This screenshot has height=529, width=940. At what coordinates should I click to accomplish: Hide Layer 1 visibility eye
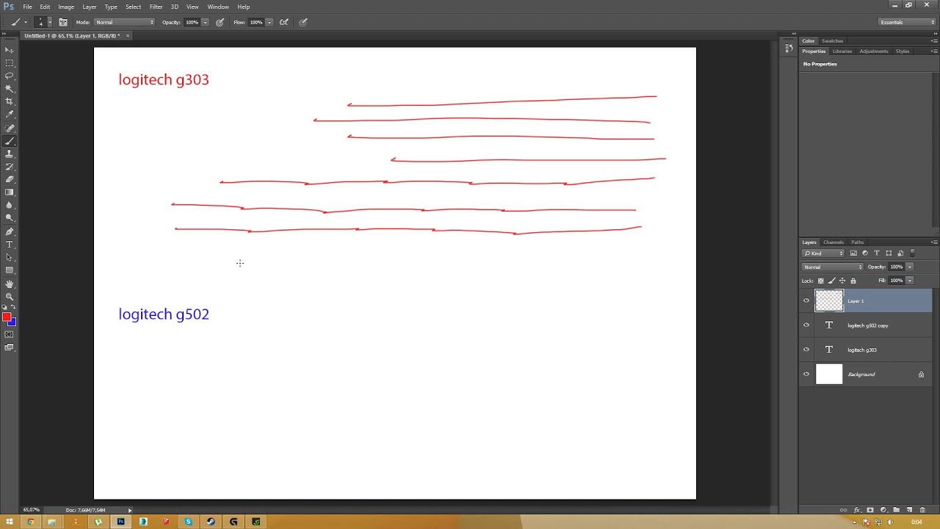[x=806, y=301]
